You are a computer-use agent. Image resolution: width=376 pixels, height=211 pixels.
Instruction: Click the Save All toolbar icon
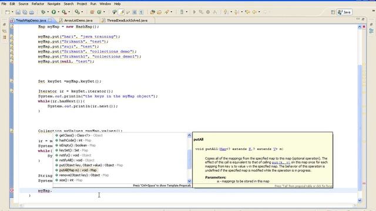pos(25,12)
